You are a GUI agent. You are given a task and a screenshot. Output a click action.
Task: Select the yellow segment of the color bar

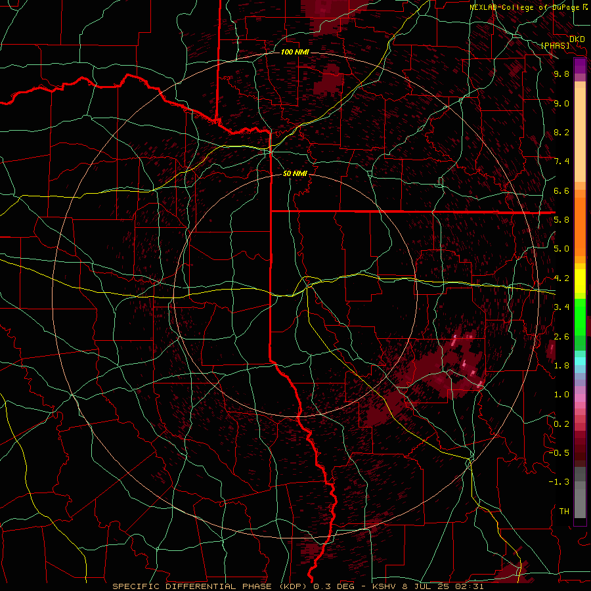[580, 281]
